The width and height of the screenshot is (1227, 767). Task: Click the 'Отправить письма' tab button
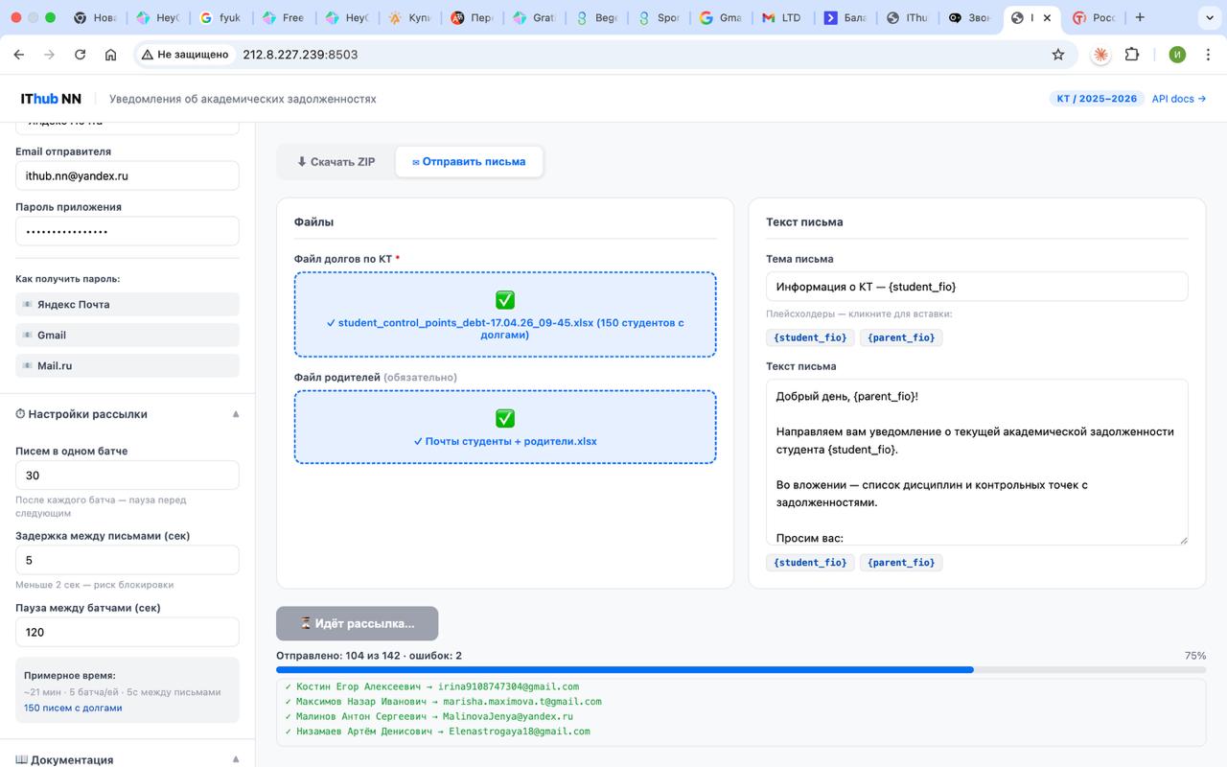pos(469,162)
